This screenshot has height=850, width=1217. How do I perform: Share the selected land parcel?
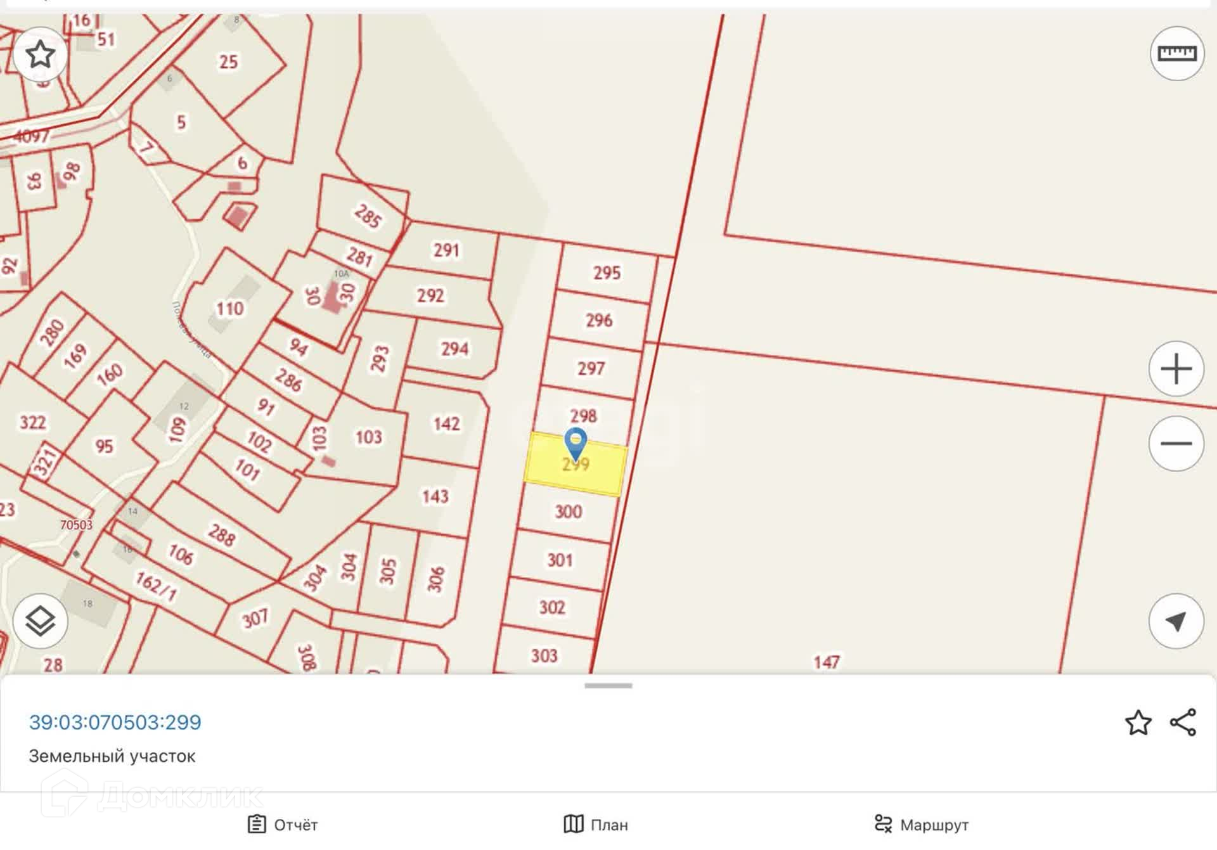[x=1183, y=723]
